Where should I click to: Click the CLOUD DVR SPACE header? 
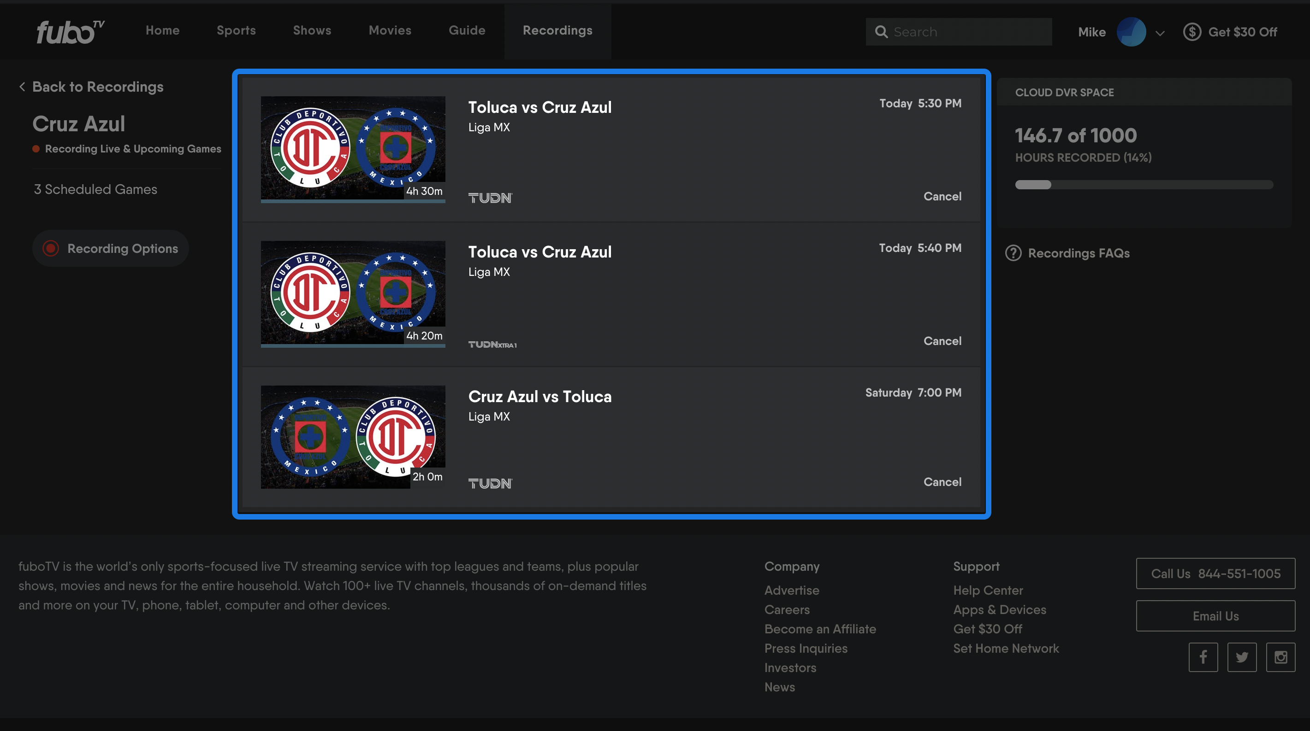point(1064,93)
